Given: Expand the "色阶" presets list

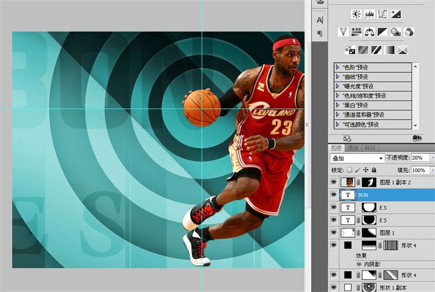Looking at the screenshot, I should click(x=338, y=67).
